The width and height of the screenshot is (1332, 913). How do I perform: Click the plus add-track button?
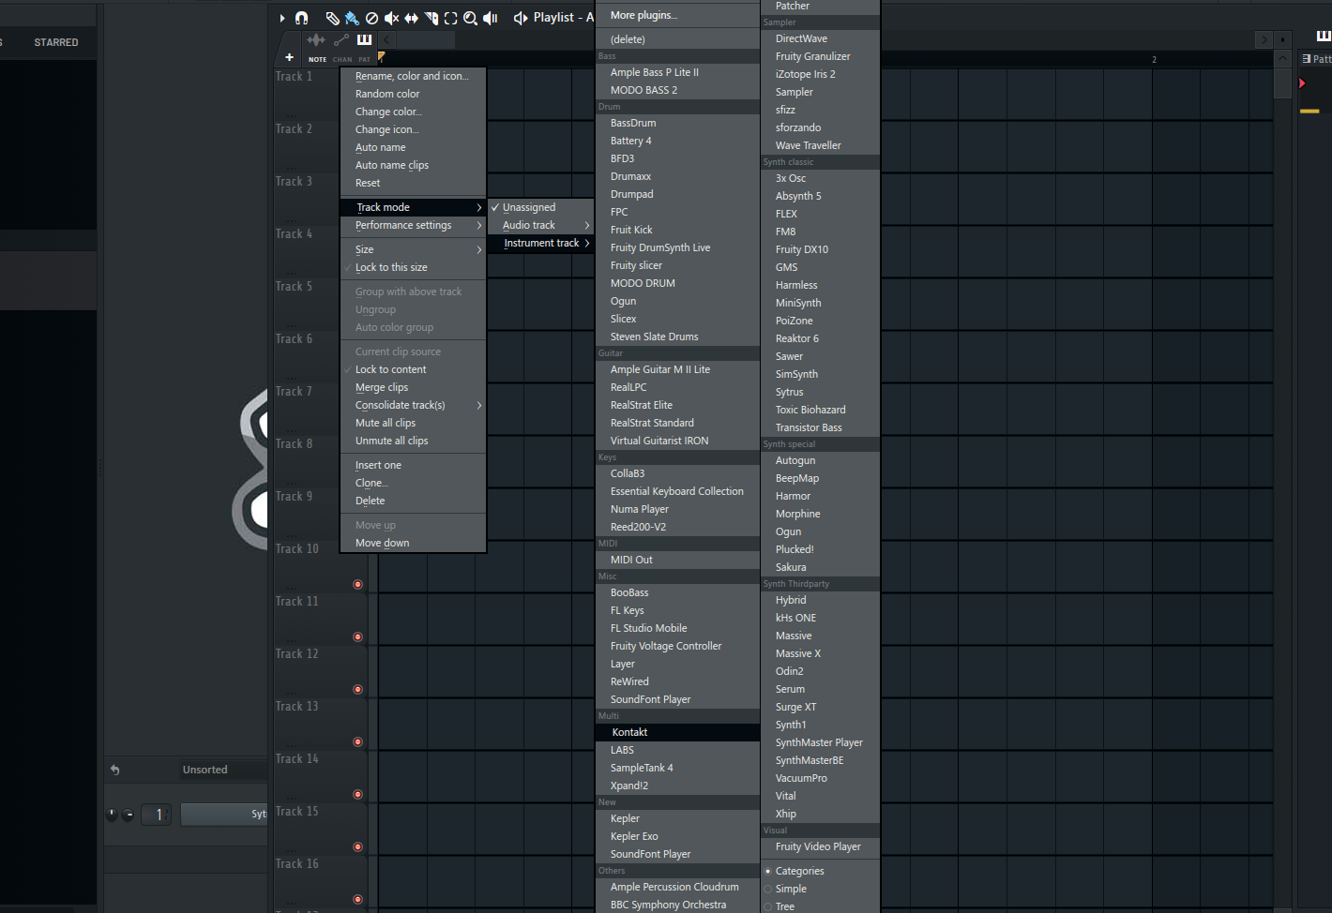(x=289, y=57)
